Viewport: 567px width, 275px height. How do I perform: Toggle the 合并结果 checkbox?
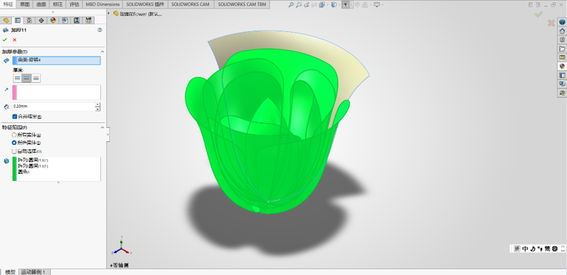[x=14, y=117]
